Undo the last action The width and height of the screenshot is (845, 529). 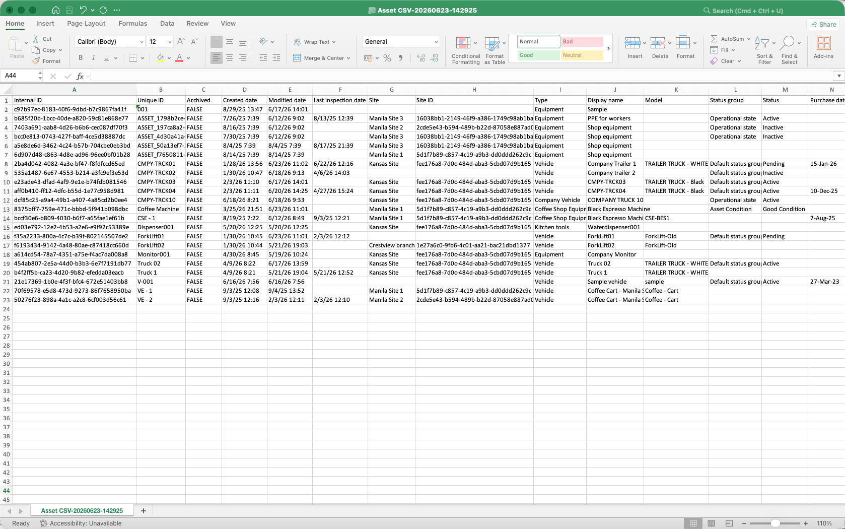click(83, 10)
